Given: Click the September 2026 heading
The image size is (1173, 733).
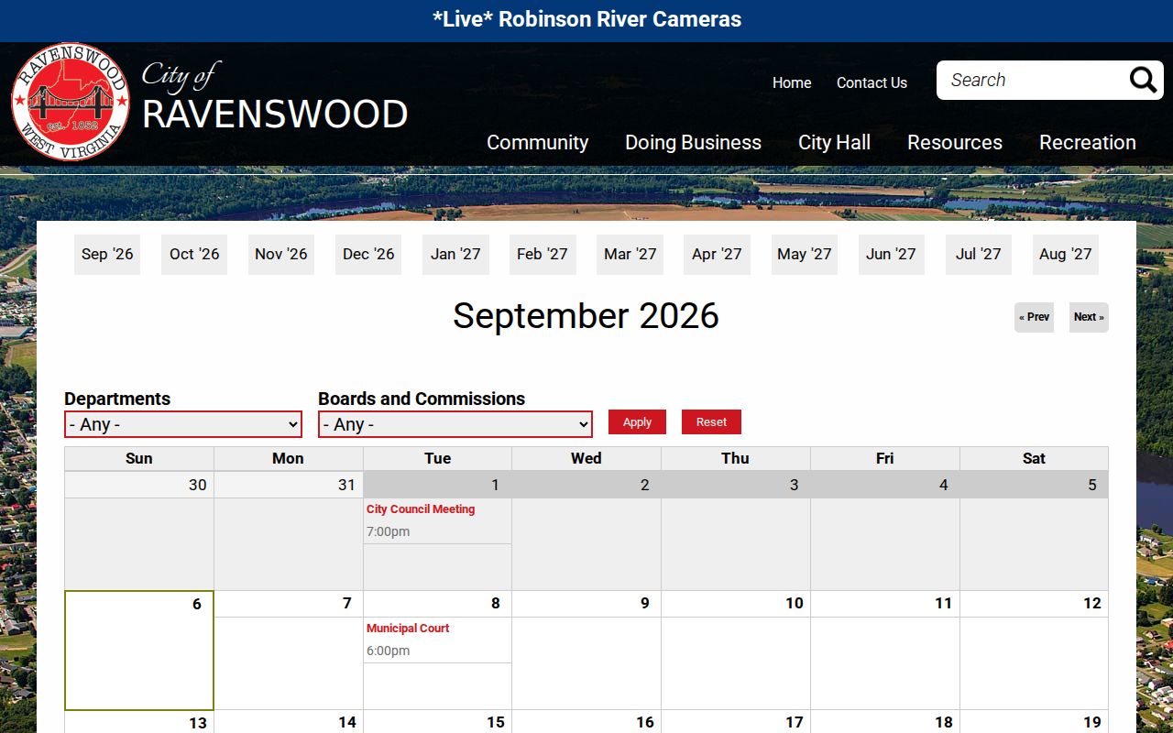Looking at the screenshot, I should click(x=586, y=316).
